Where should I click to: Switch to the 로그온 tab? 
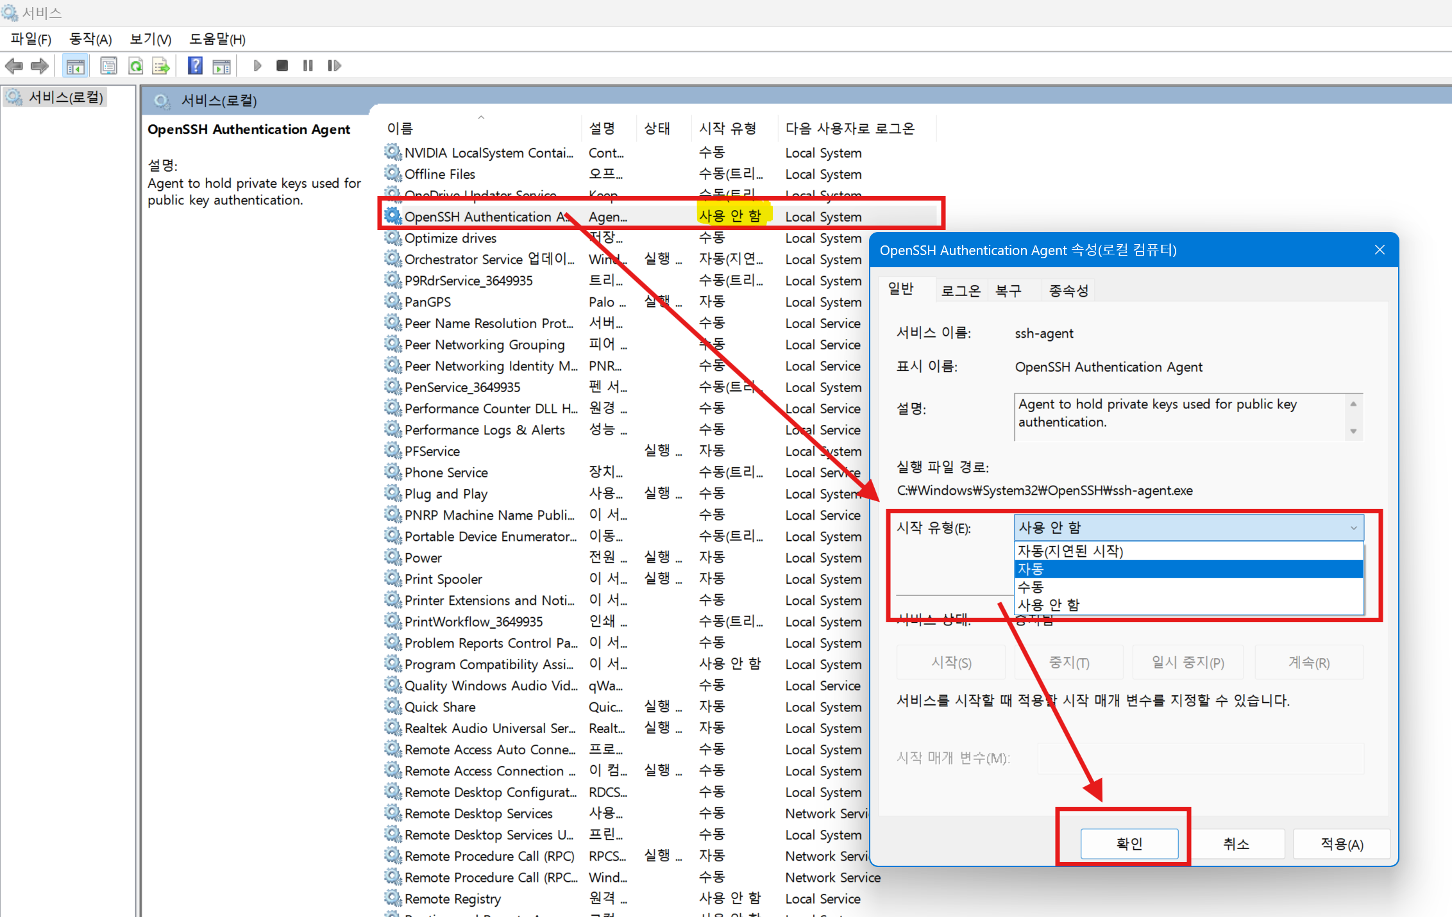[x=960, y=290]
